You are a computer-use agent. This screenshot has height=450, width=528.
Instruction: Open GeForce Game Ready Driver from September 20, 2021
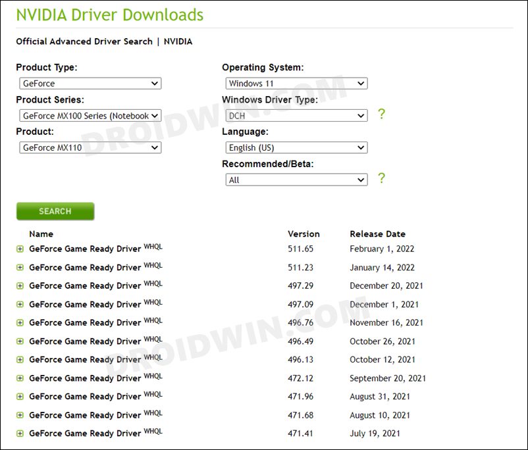click(85, 378)
